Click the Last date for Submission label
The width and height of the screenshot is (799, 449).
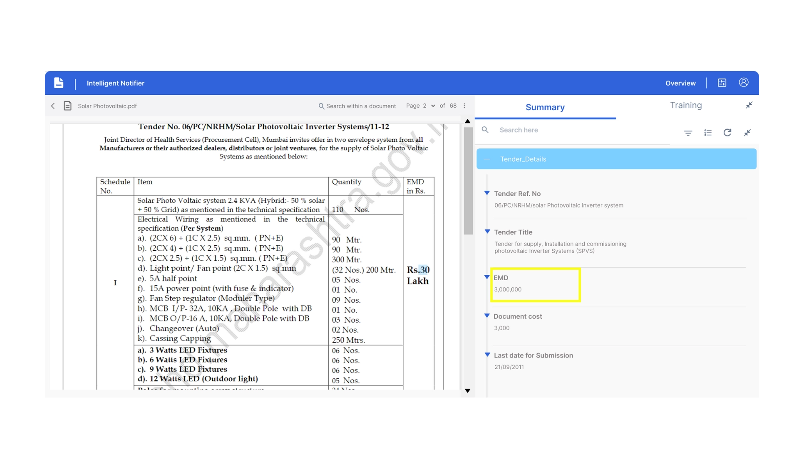tap(533, 355)
